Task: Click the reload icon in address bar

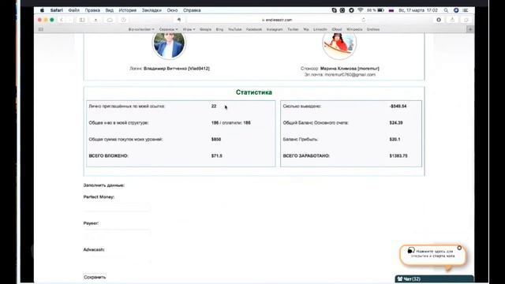Action: tap(364, 20)
